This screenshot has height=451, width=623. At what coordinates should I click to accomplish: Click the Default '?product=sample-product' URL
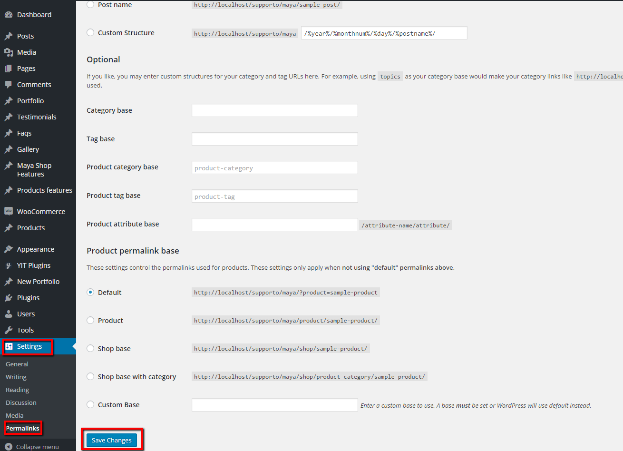pos(285,292)
